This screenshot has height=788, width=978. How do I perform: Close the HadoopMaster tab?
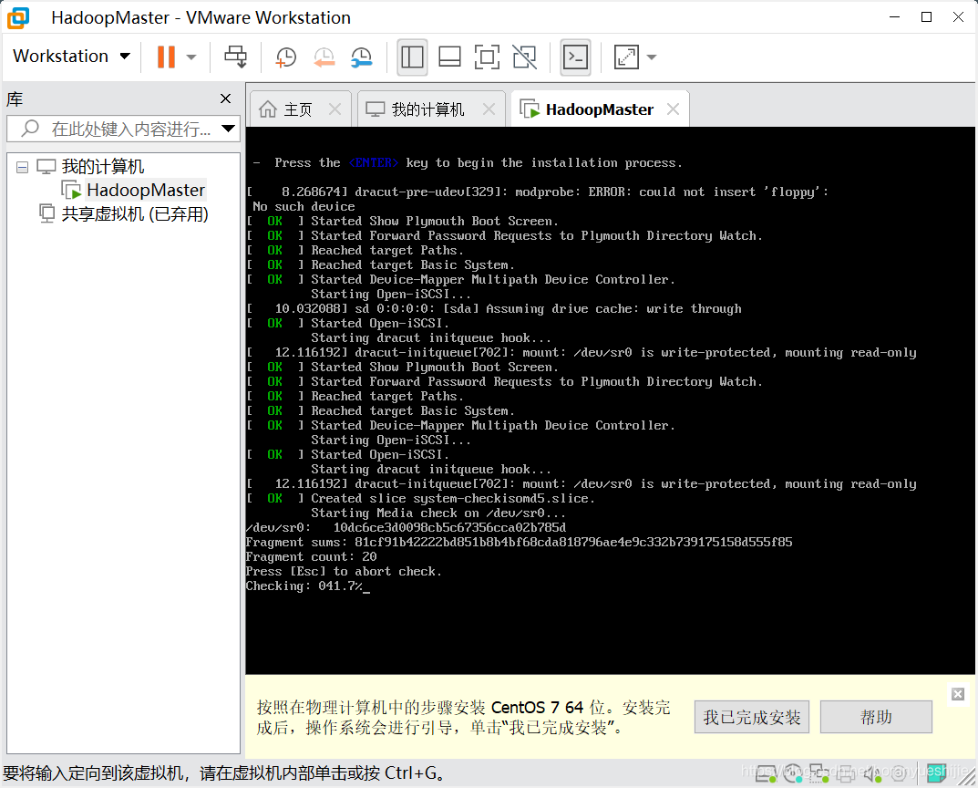673,109
